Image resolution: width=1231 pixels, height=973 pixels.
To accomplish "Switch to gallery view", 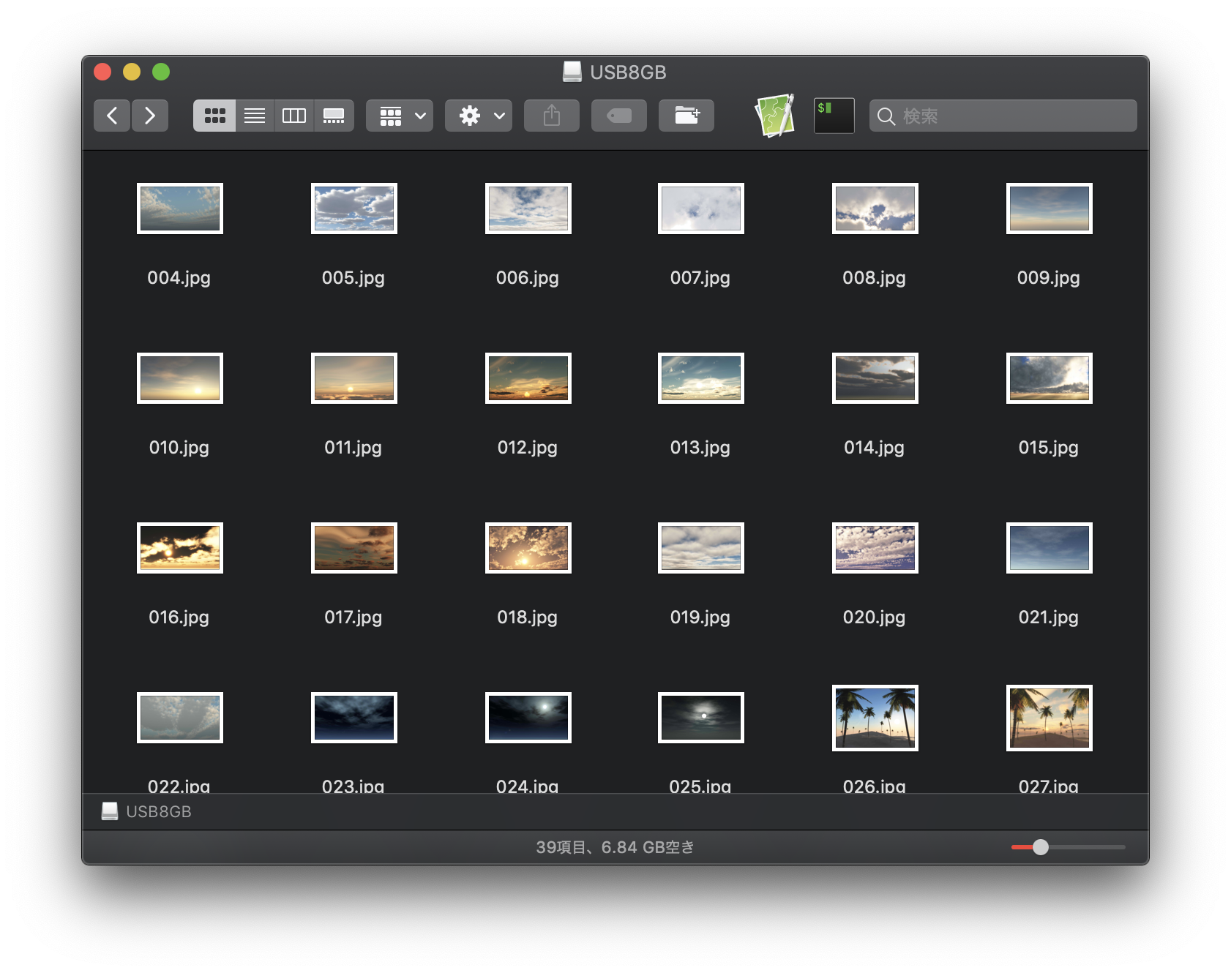I will pos(334,116).
